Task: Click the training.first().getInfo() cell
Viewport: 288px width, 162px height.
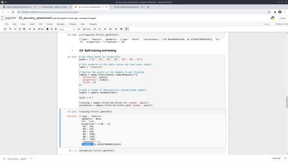Action: [152, 112]
